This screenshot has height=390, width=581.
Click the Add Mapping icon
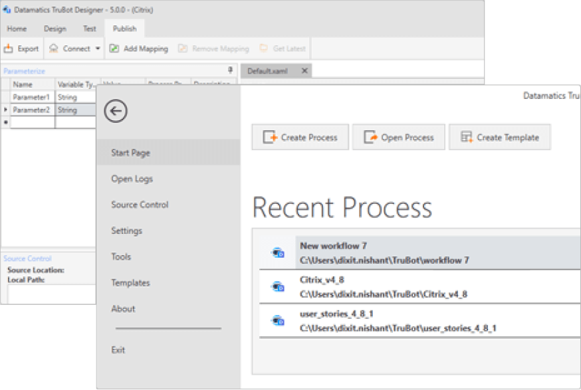tap(114, 49)
